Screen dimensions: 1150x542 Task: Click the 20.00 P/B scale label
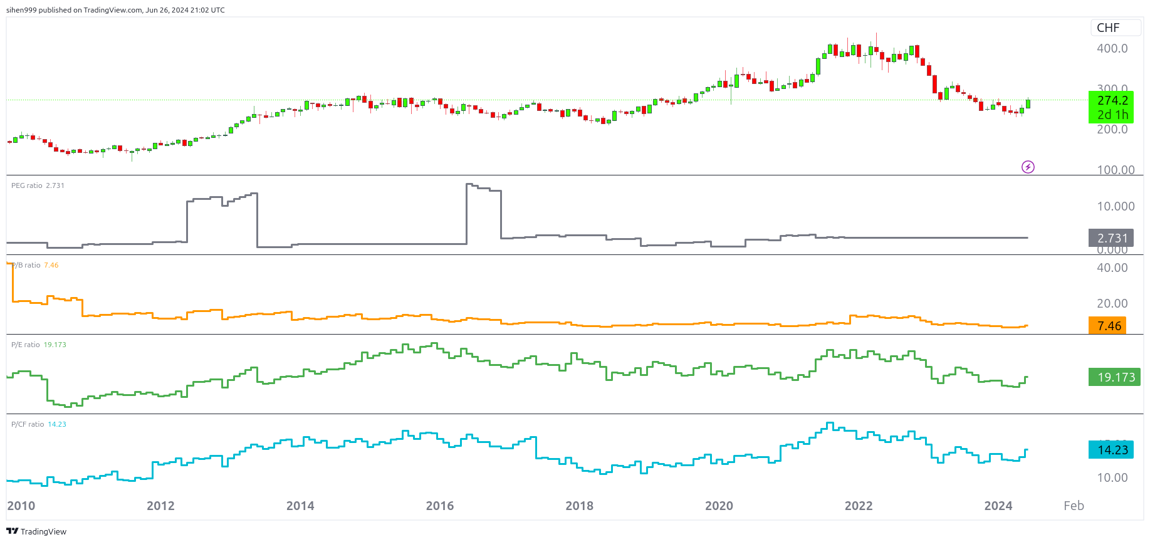click(1112, 303)
